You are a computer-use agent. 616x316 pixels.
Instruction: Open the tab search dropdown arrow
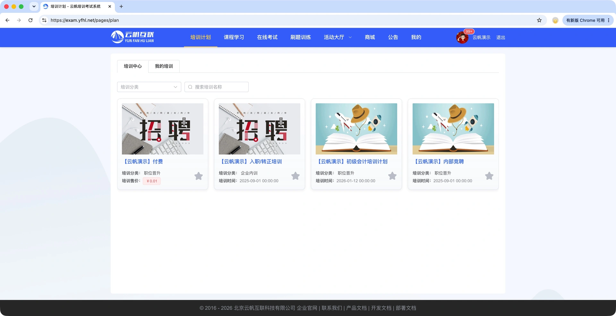tap(34, 6)
